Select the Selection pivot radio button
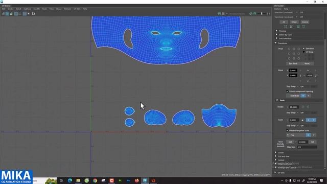The width and height of the screenshot is (327, 184). coord(303,49)
